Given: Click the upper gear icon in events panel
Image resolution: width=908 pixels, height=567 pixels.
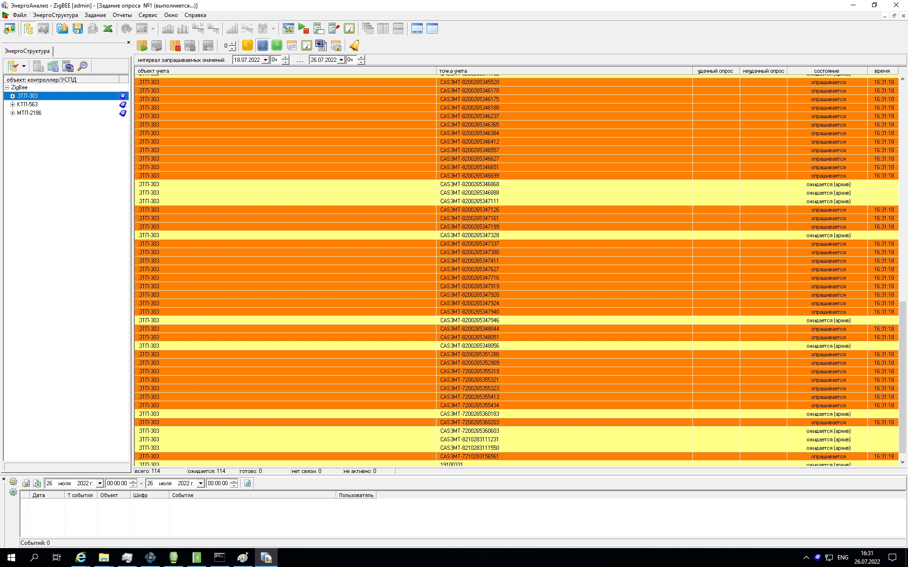Looking at the screenshot, I should pos(13,482).
